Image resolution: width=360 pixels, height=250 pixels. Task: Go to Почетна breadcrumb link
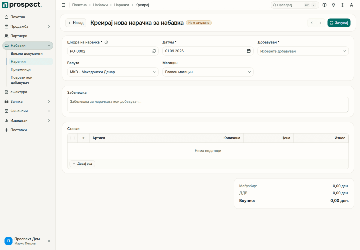tap(79, 5)
